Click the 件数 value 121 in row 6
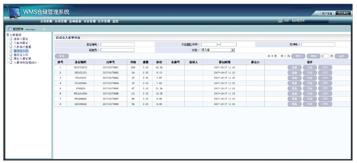Viewport: 357px width, 163px height. click(133, 94)
